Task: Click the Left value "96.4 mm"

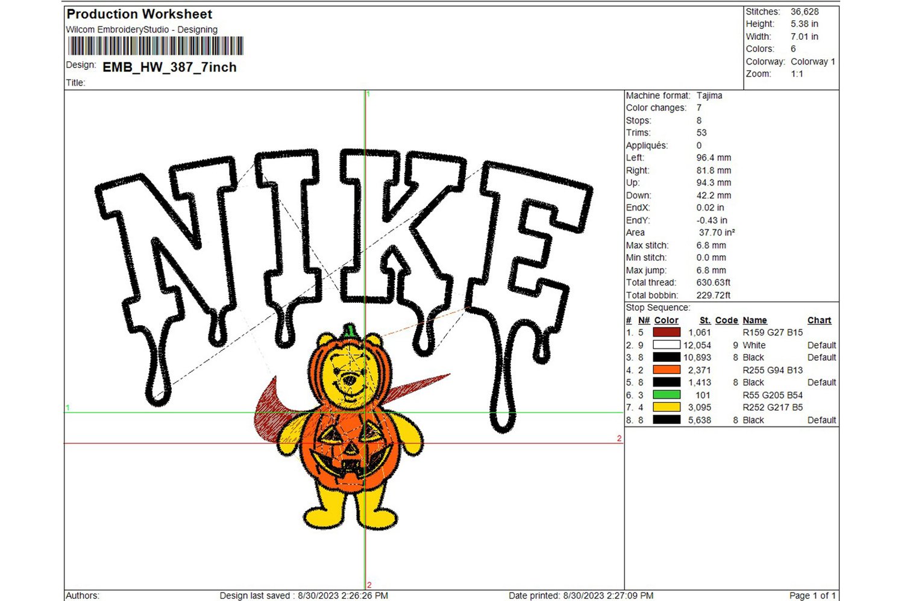Action: [714, 158]
